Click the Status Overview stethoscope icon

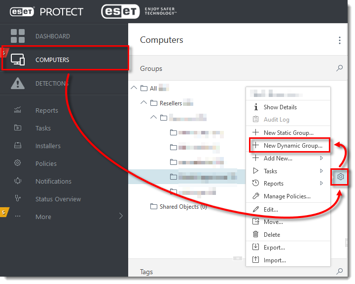(17, 198)
